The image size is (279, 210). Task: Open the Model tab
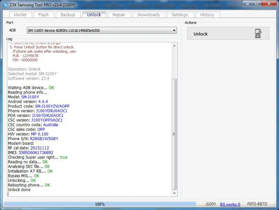20,15
